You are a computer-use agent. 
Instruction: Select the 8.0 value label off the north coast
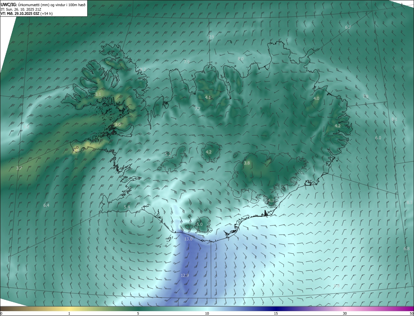coord(241,58)
